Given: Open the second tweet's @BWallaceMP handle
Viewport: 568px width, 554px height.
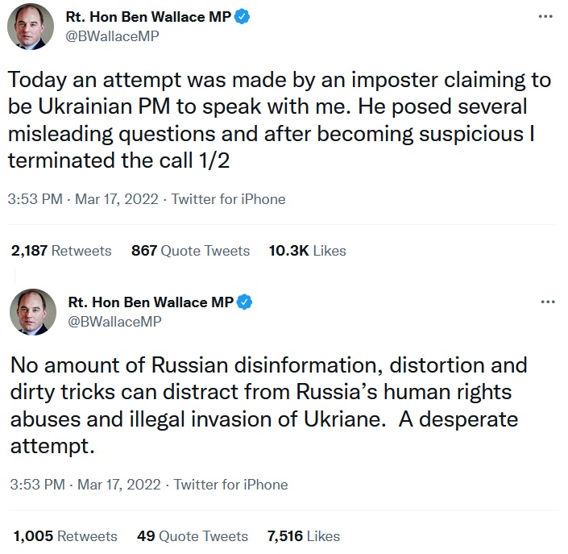Looking at the screenshot, I should tap(115, 322).
